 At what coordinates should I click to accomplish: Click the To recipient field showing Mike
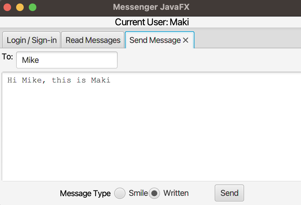coord(66,60)
